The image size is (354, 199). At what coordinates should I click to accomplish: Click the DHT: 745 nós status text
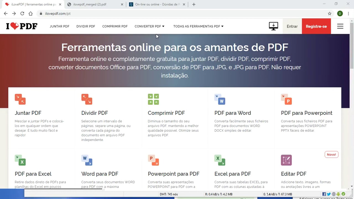[x=169, y=194]
